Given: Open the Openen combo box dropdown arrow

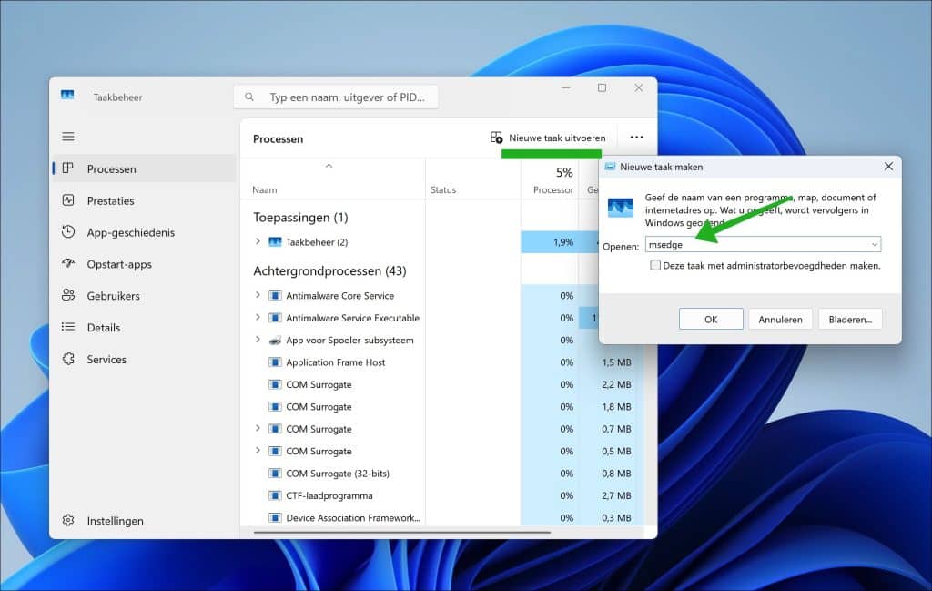Looking at the screenshot, I should pos(875,244).
